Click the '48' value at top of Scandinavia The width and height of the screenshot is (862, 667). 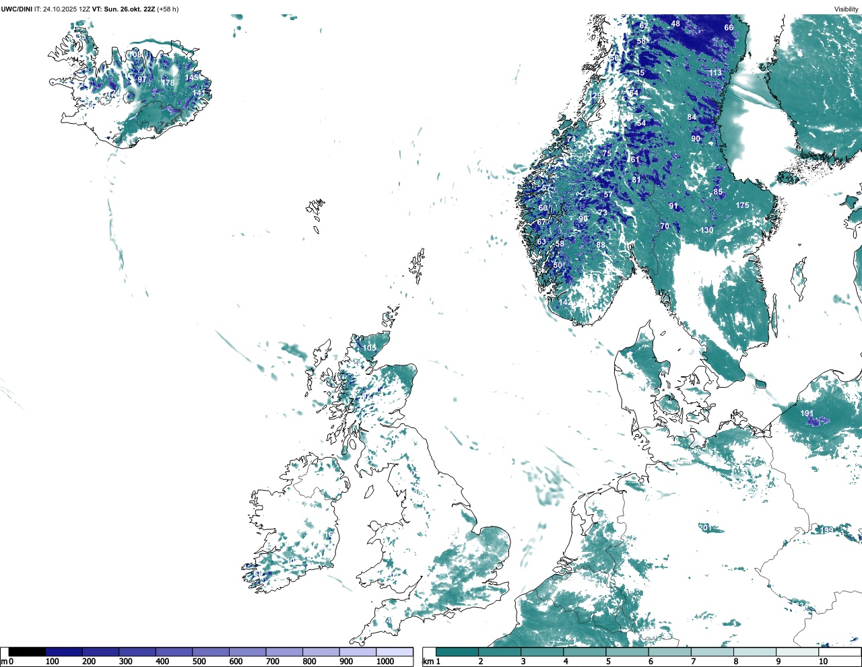point(675,24)
